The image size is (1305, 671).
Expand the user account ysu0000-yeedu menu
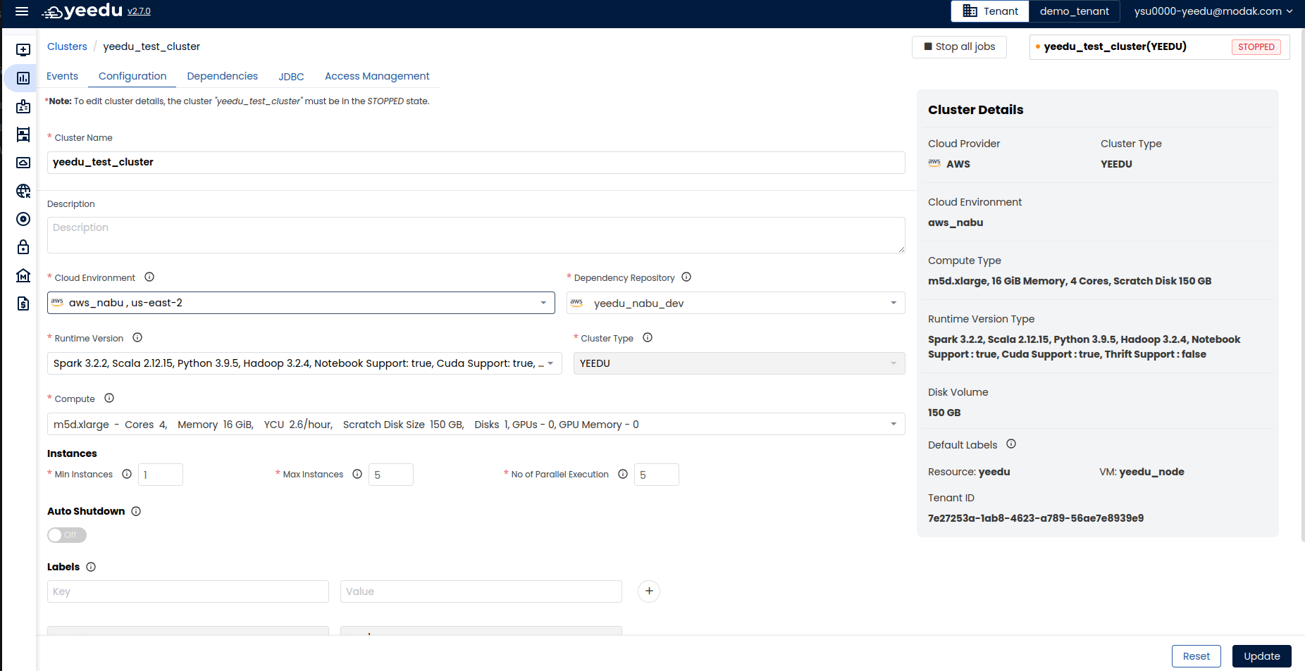(x=1213, y=11)
